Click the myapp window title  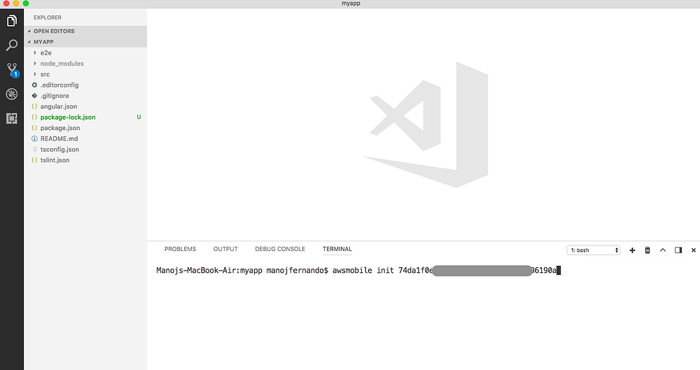(351, 3)
